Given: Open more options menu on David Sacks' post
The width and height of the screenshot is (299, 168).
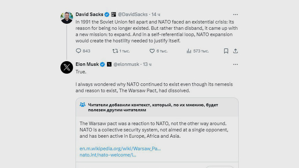Looking at the screenshot, I should point(235,15).
